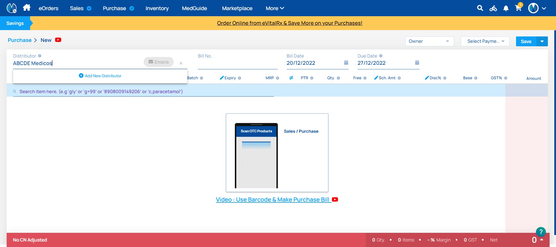Click the not-equal icon before PTR

click(x=291, y=78)
